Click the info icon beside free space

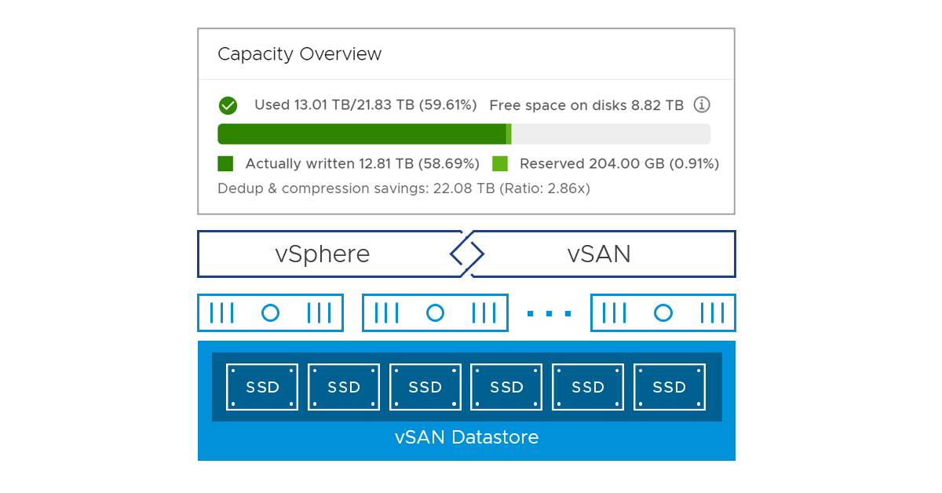(x=702, y=105)
